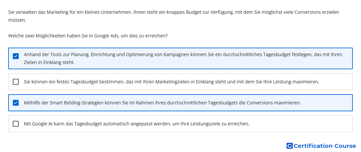Select answer text 'Sie können ein festes Tagesbudget'
The width and height of the screenshot is (361, 152).
(172, 82)
